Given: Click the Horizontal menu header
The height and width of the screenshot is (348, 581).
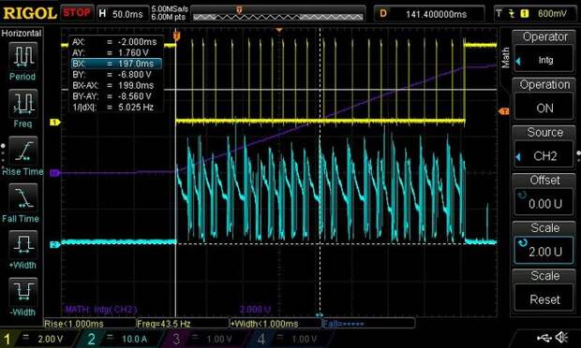Looking at the screenshot, I should 22,34.
